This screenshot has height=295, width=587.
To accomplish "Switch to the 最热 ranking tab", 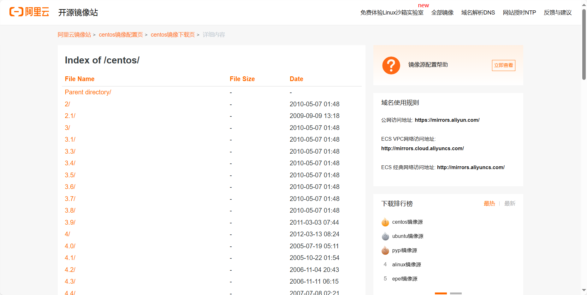I will 489,204.
